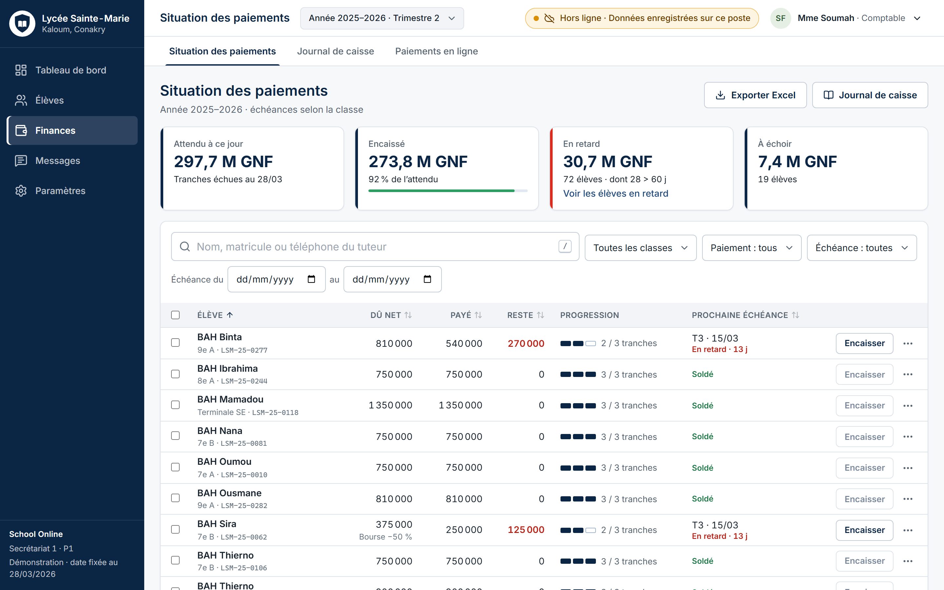This screenshot has width=944, height=590.
Task: Select the Situation des paiements tab
Action: click(x=222, y=51)
